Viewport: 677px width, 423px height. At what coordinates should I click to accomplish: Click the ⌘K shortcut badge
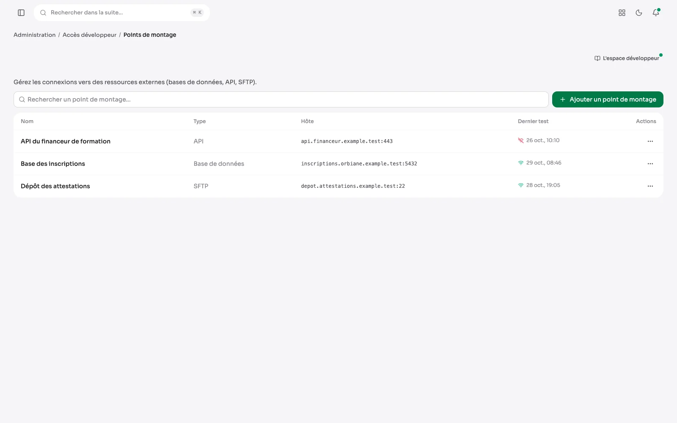point(197,13)
